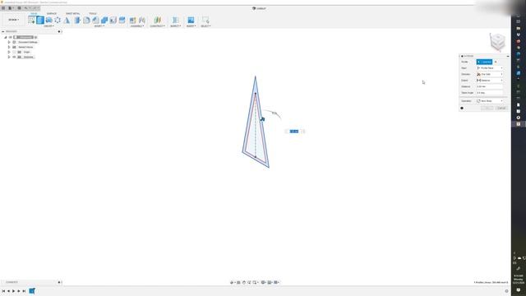Click Cancel in the Extrude dialog
The height and width of the screenshot is (296, 526).
[501, 108]
